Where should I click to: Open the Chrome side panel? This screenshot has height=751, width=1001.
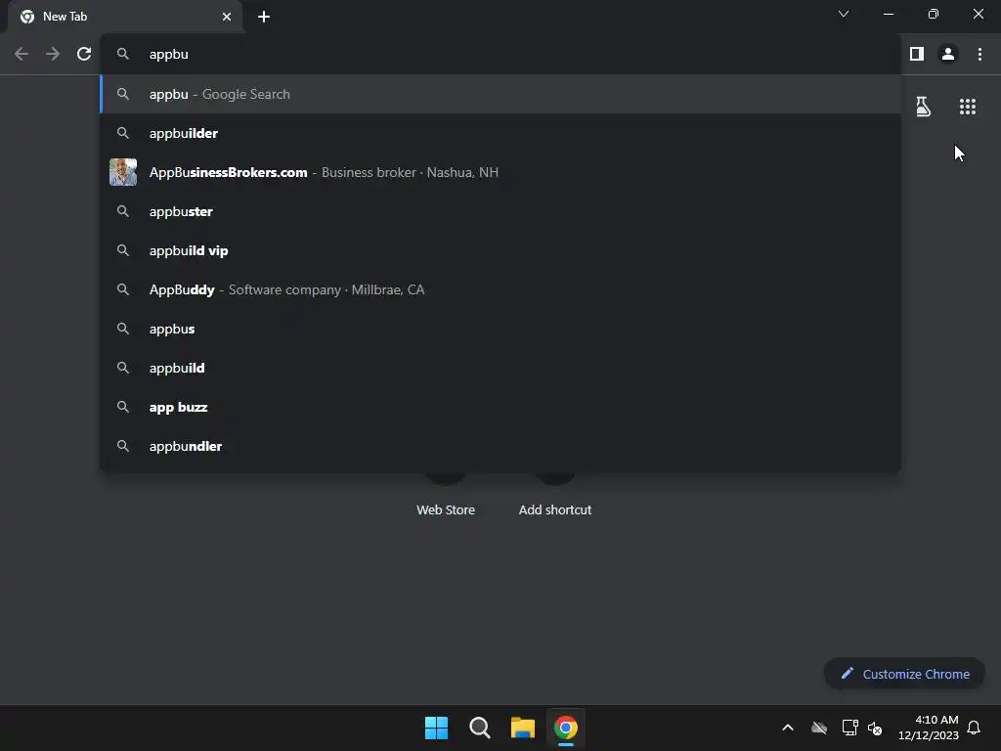click(917, 55)
